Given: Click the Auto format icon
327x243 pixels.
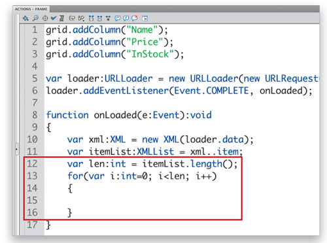Looking at the screenshot, I should tap(62, 18).
